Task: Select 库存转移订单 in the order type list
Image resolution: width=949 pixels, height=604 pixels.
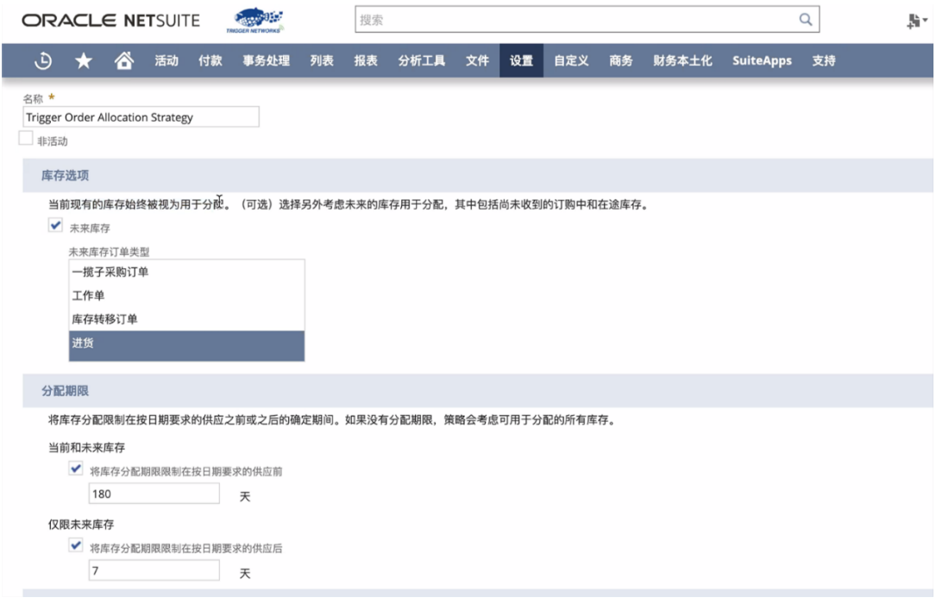Action: pyautogui.click(x=186, y=319)
